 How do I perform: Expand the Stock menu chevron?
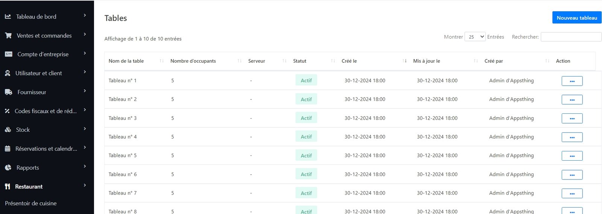[85, 129]
